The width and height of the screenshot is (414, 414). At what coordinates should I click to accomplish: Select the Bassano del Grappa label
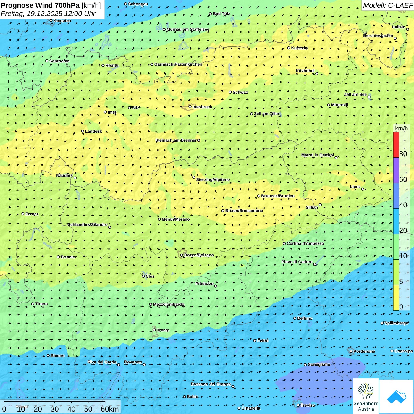click(x=211, y=384)
